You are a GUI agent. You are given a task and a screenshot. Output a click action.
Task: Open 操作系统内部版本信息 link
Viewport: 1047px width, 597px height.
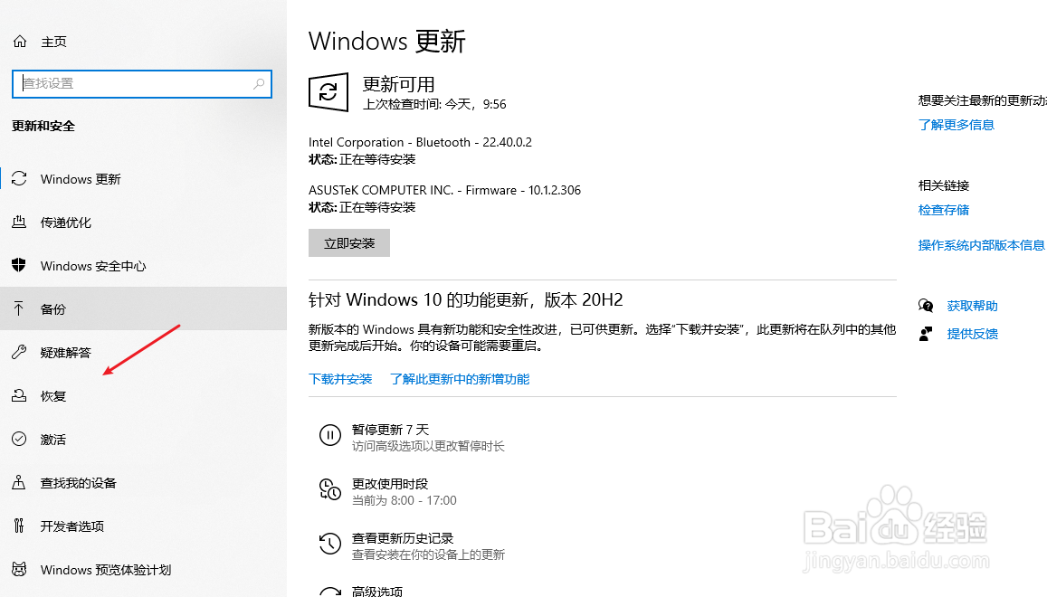982,245
